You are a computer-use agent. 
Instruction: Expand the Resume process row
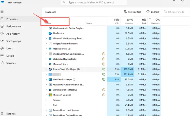(46, 100)
